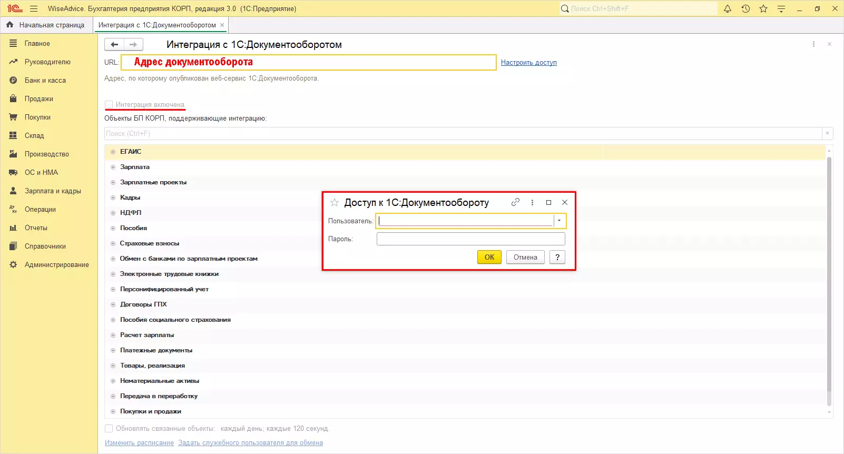Maximize the Доступ к 1С:Документообороту dialog
The height and width of the screenshot is (454, 844).
[x=548, y=202]
